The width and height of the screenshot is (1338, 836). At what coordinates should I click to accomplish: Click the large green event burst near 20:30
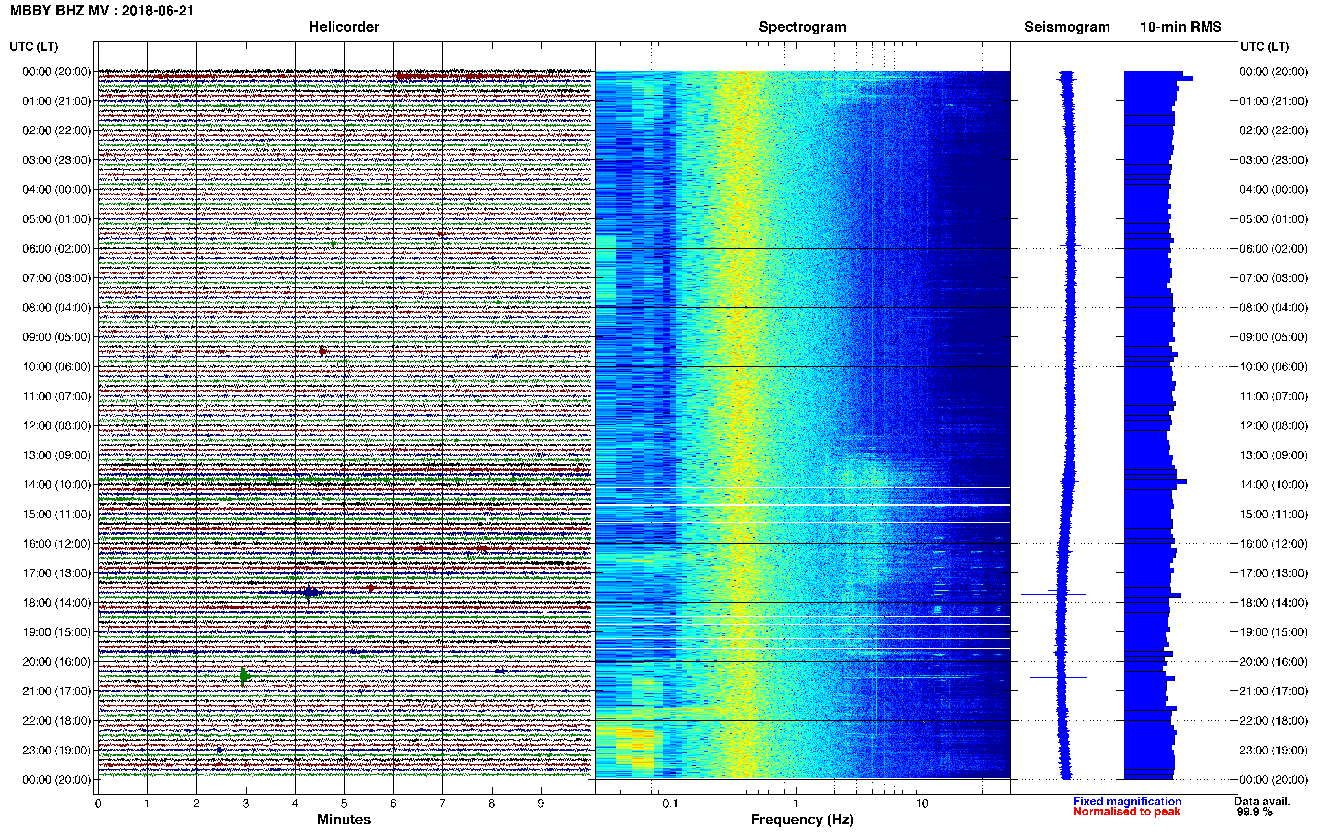[244, 676]
